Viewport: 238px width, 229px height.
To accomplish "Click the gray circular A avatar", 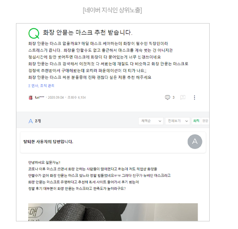I will tap(195, 141).
